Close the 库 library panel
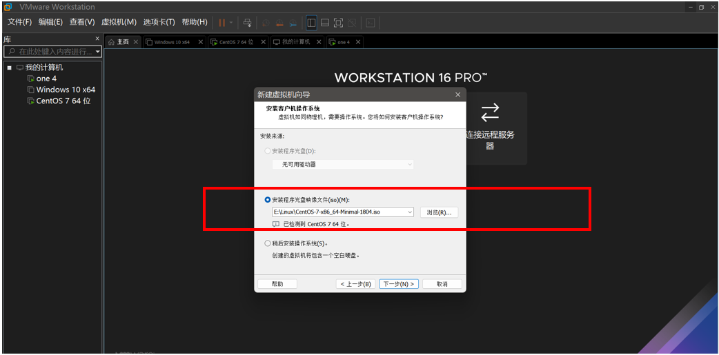Viewport: 719px width, 355px height. click(97, 39)
